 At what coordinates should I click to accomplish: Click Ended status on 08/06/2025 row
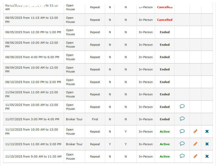coord(165,45)
